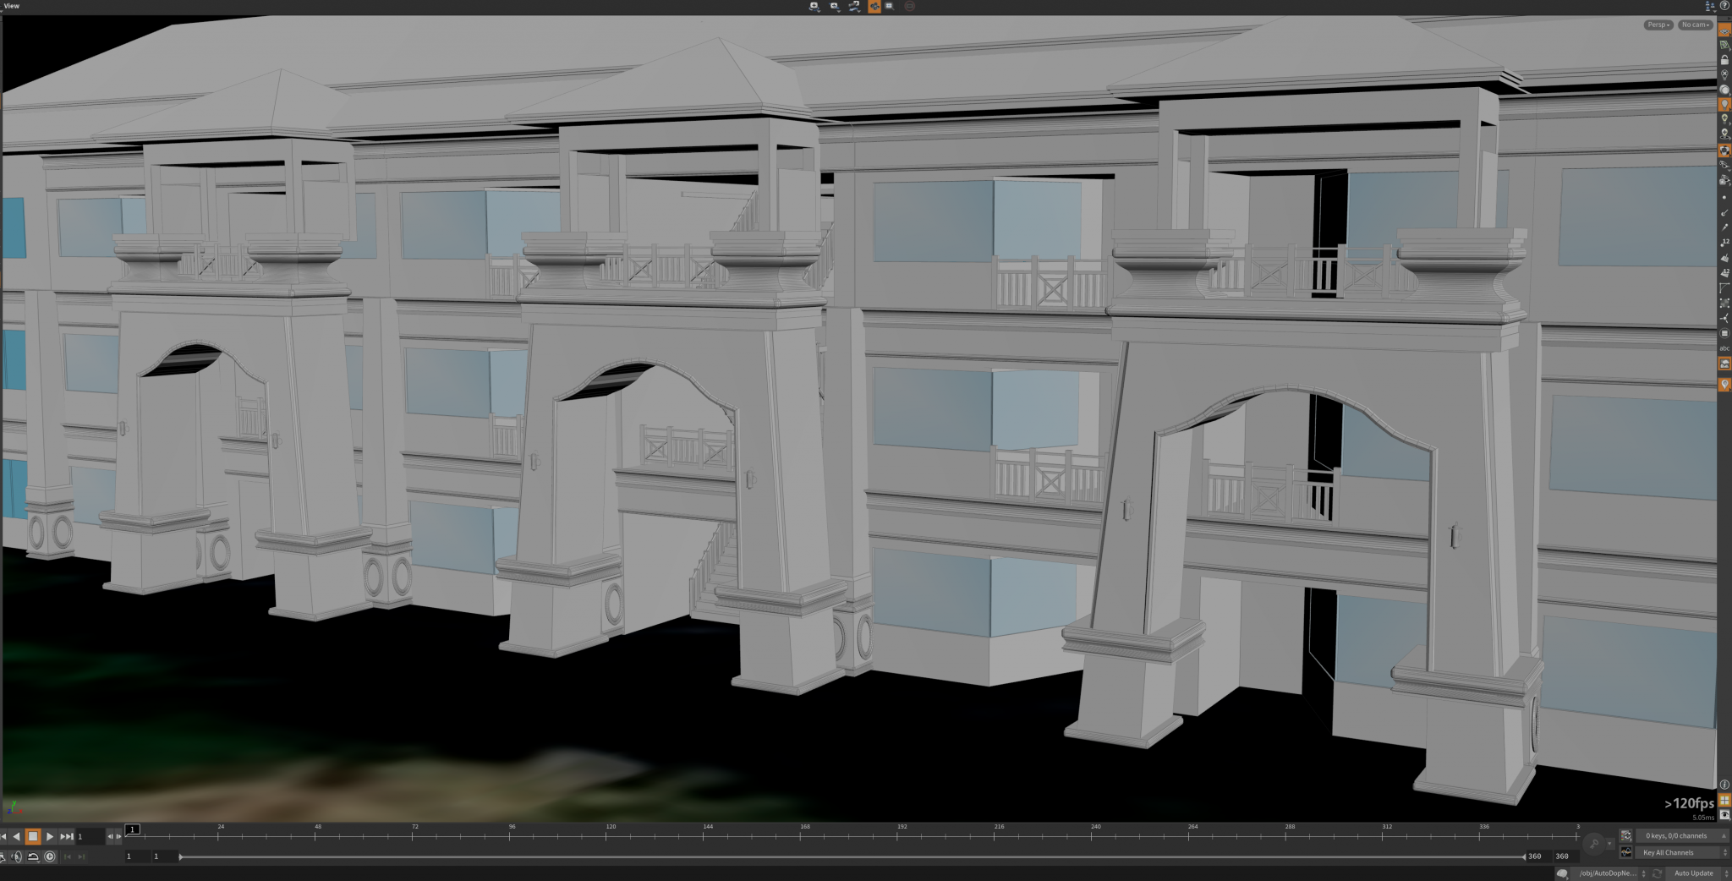Click the global start frame field

click(136, 856)
